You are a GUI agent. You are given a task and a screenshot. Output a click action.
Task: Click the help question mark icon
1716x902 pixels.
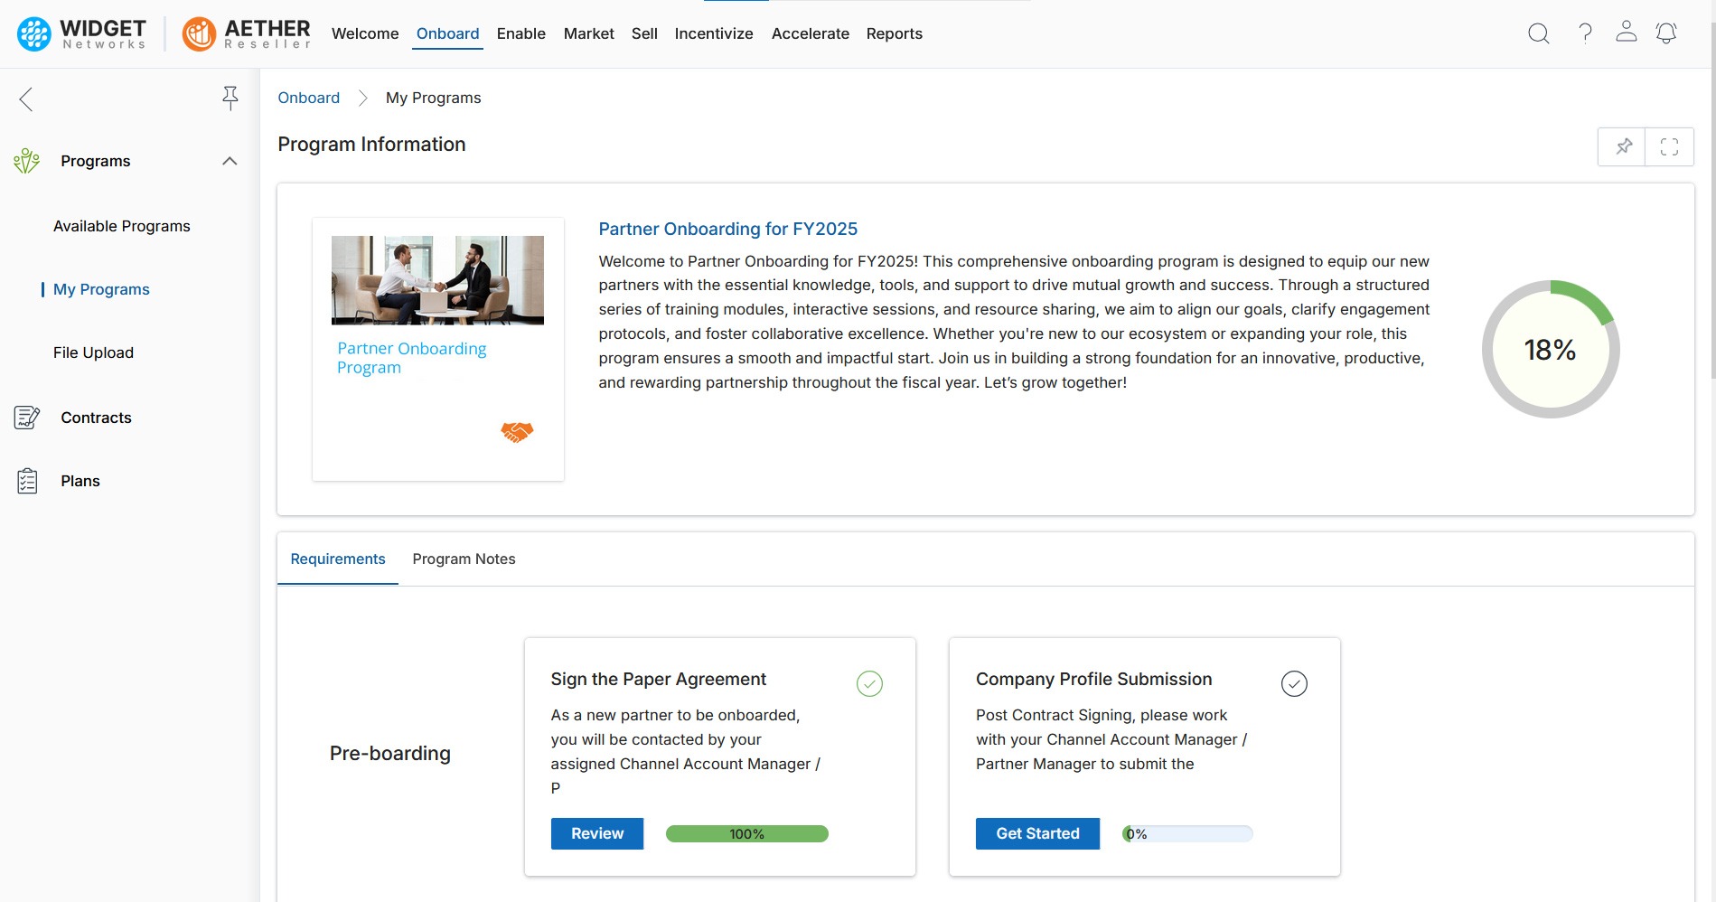point(1585,33)
